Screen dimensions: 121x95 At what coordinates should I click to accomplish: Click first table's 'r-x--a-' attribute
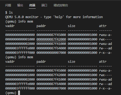point(106,53)
